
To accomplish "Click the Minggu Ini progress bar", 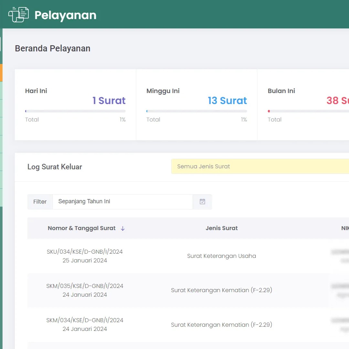I will [196, 111].
